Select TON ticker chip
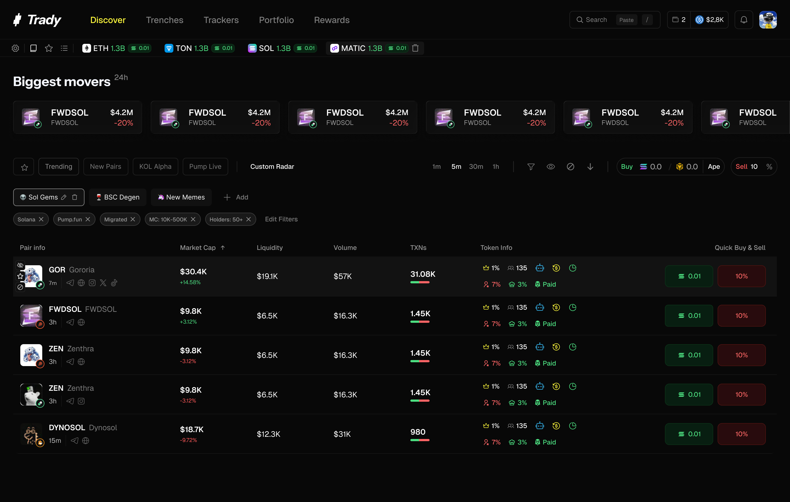790x502 pixels. [199, 48]
